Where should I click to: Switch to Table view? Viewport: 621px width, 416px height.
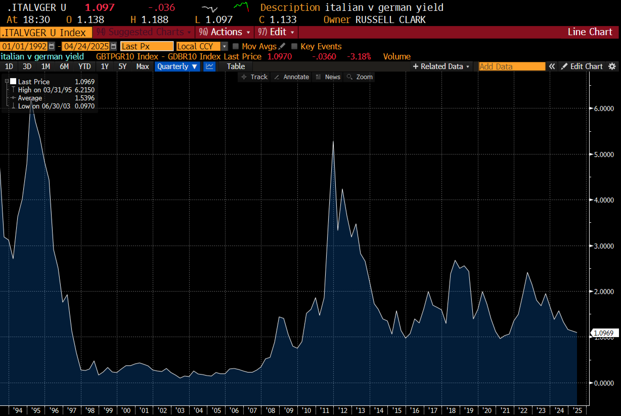coord(236,66)
